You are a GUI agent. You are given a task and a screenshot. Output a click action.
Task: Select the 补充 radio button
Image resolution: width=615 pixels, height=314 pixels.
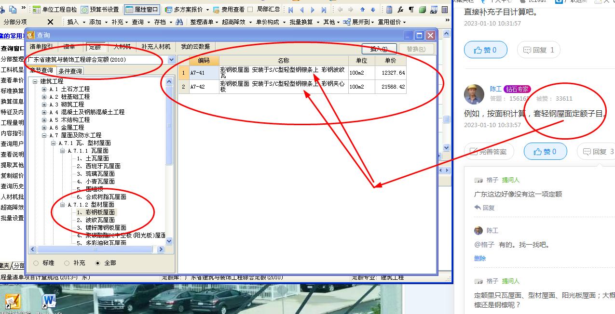point(67,263)
